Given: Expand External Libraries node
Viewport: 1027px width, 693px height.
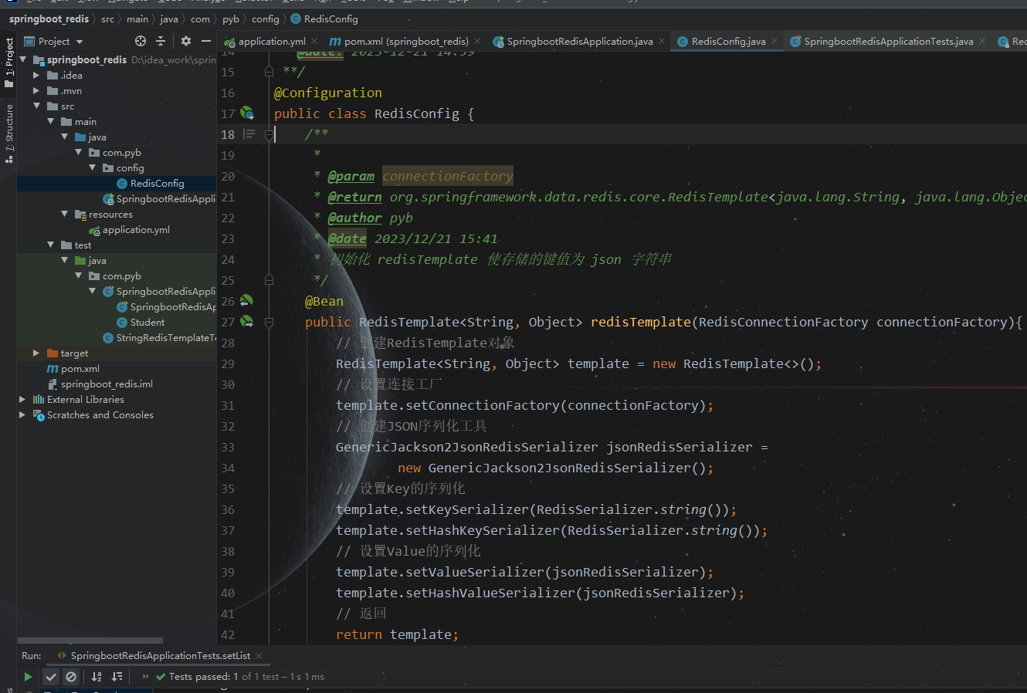Looking at the screenshot, I should pos(22,400).
